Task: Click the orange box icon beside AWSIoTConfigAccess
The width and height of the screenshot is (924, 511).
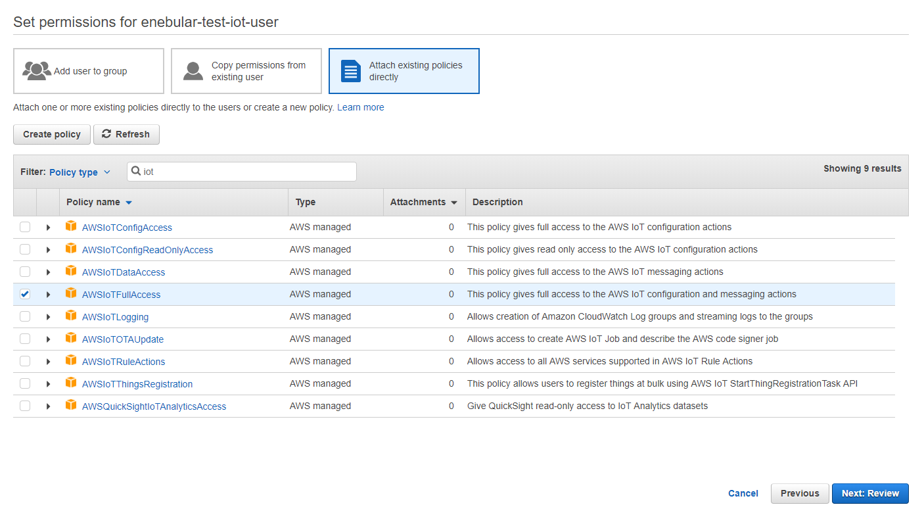Action: click(x=71, y=226)
